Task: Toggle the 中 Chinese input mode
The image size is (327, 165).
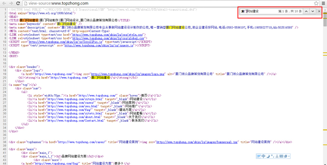Action: pyautogui.click(x=263, y=156)
